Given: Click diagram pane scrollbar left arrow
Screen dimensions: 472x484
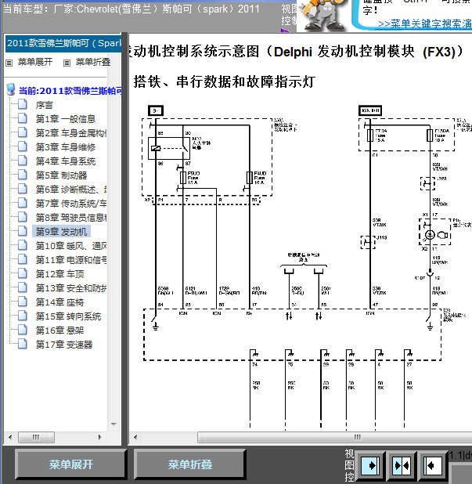Looking at the screenshot, I should point(135,437).
